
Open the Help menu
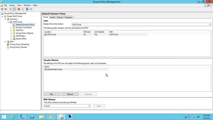[x=35, y=5]
